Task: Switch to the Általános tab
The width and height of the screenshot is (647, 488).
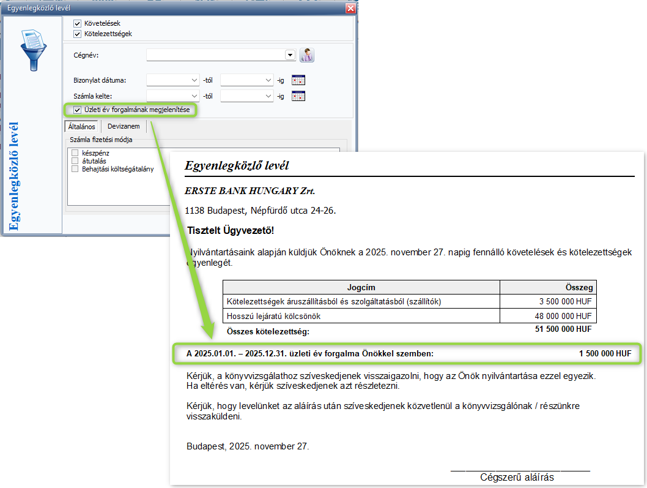Action: [x=81, y=127]
